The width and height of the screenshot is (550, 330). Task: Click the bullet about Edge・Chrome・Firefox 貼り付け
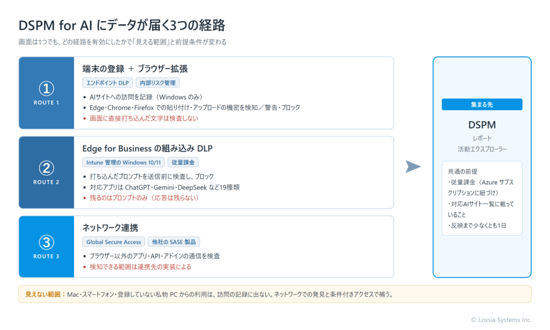194,107
